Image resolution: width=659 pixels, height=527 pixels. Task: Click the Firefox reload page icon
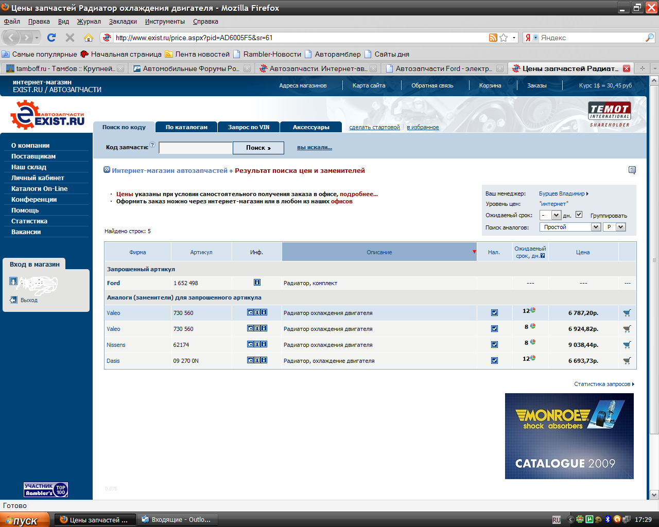51,38
